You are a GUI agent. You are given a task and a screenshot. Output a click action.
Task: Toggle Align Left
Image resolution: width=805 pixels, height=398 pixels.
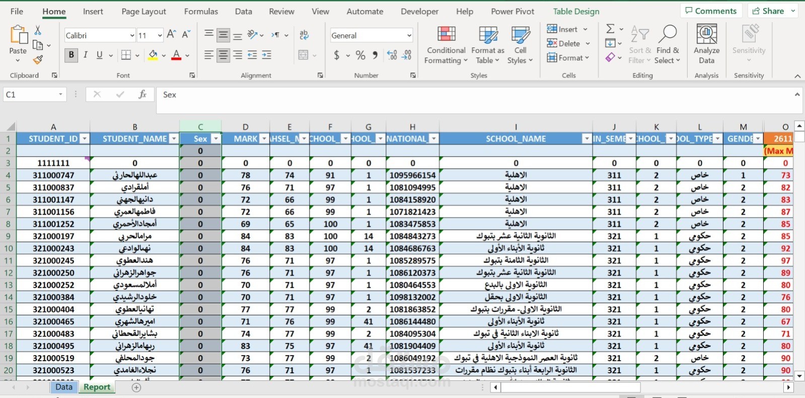click(208, 55)
